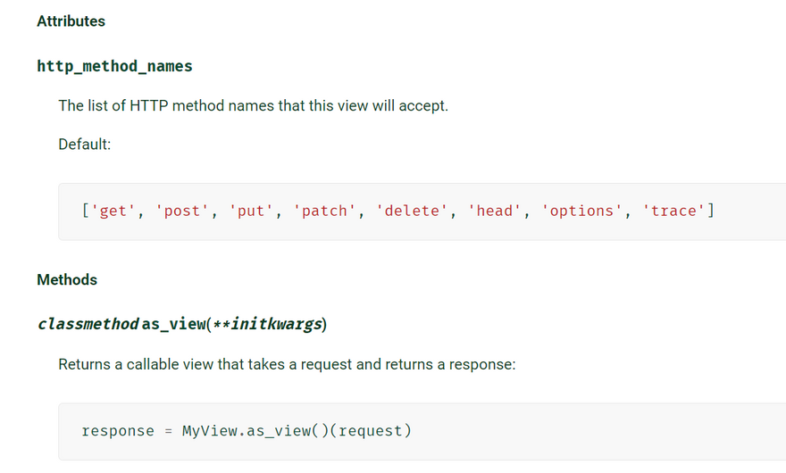Screen dimensions: 786x473
Task: Click the as_view method name
Action: pos(174,324)
